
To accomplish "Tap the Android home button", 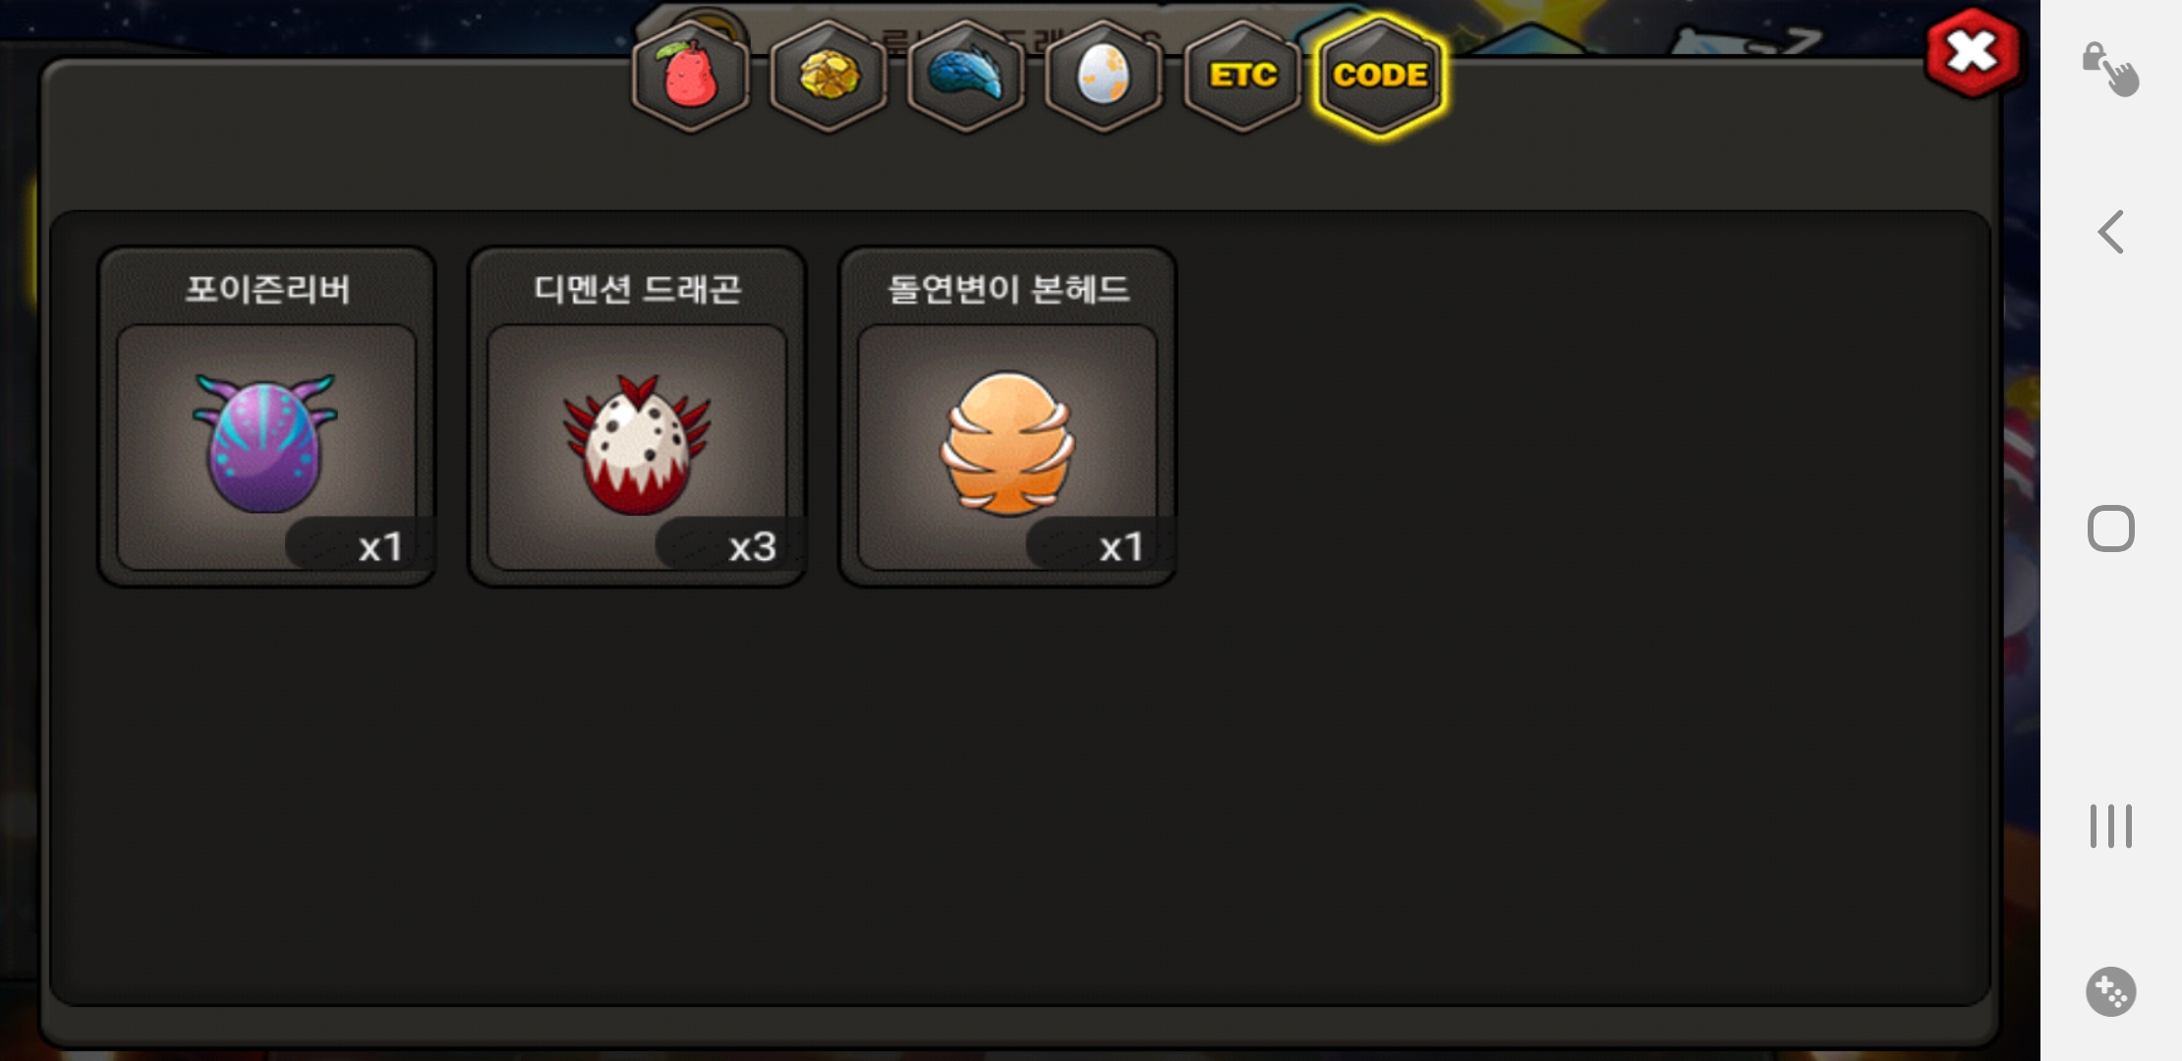I will point(2110,529).
